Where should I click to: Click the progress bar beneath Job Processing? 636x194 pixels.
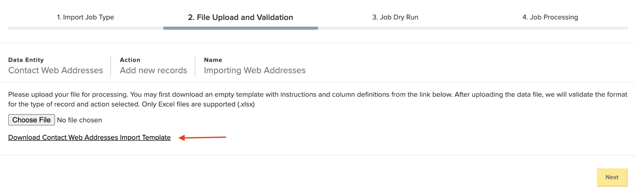pyautogui.click(x=550, y=28)
